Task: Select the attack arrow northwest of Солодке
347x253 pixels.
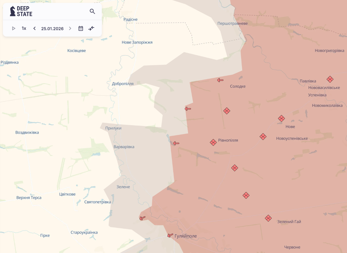Action: coord(220,80)
